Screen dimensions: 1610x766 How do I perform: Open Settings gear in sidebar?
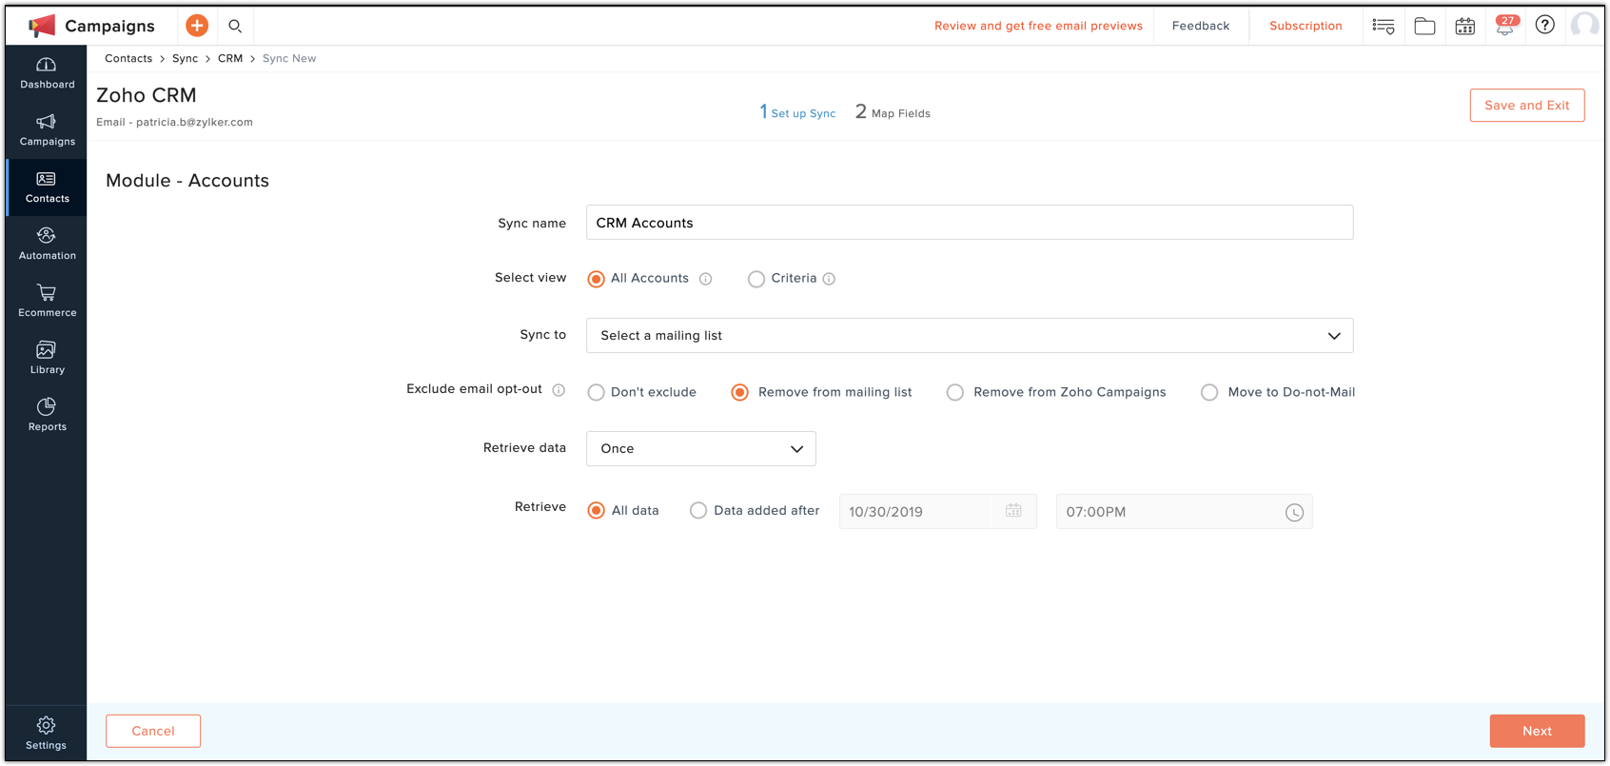(46, 734)
